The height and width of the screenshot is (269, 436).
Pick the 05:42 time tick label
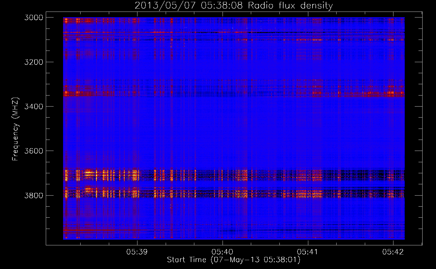point(393,252)
